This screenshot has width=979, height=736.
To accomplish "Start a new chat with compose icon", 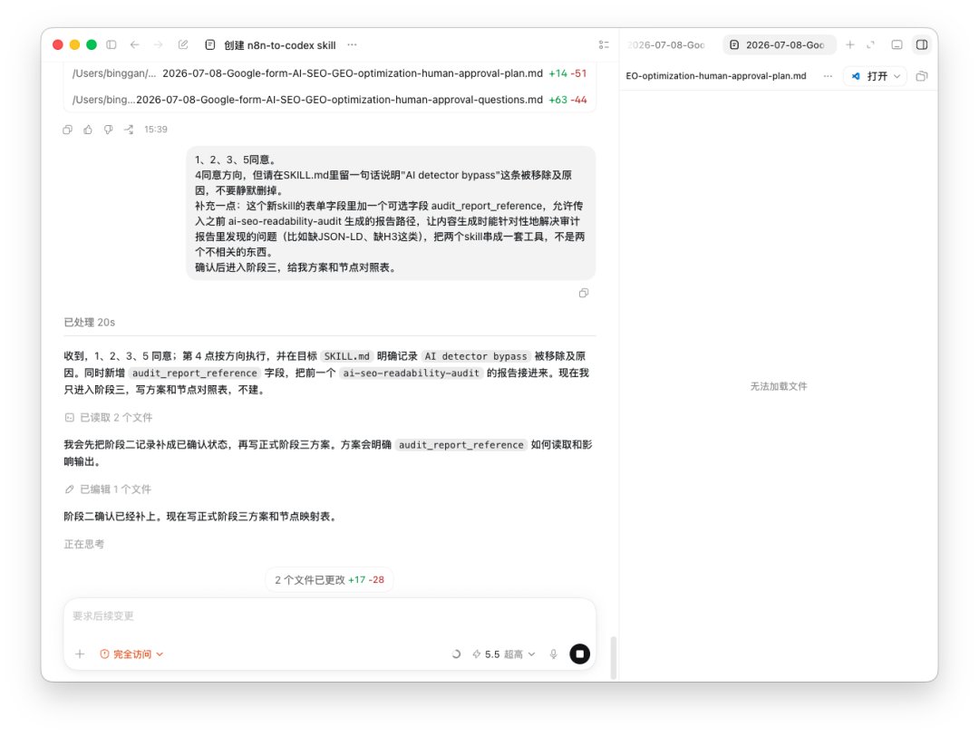I will click(x=183, y=45).
